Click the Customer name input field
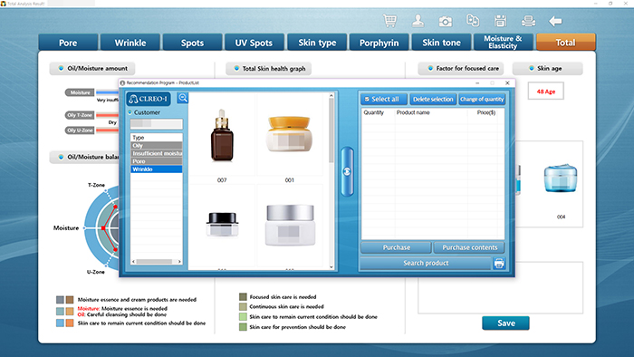634x357 pixels. [156, 124]
